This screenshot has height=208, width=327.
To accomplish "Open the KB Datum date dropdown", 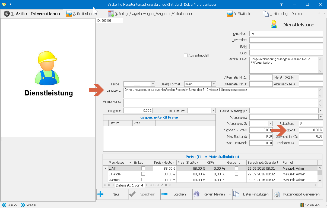I will (214, 111).
